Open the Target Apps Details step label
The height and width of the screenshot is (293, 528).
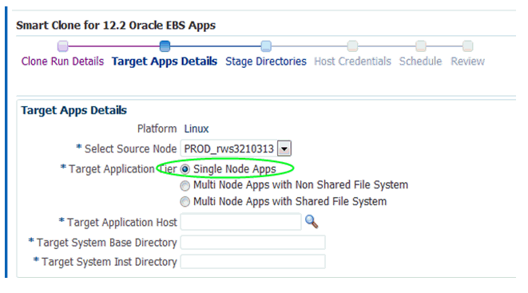[x=165, y=61]
